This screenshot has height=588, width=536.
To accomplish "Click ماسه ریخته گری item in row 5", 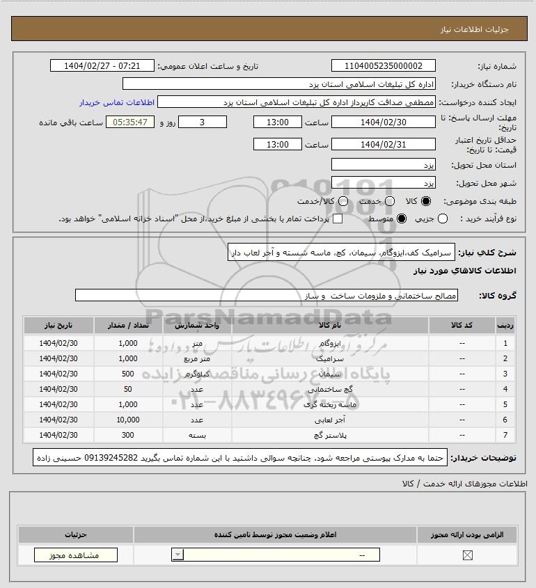I will (330, 404).
